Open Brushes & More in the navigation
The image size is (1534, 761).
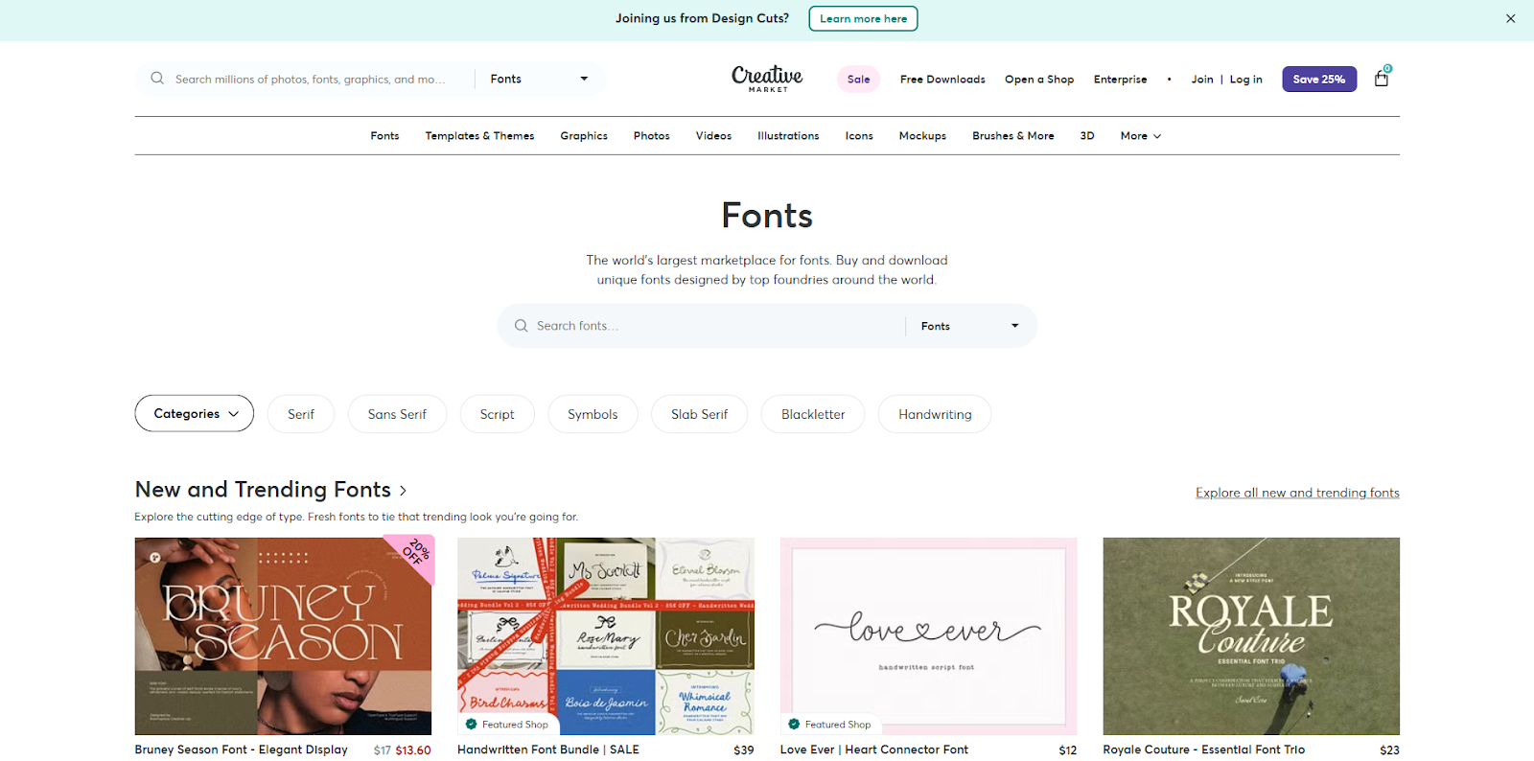(x=1012, y=136)
